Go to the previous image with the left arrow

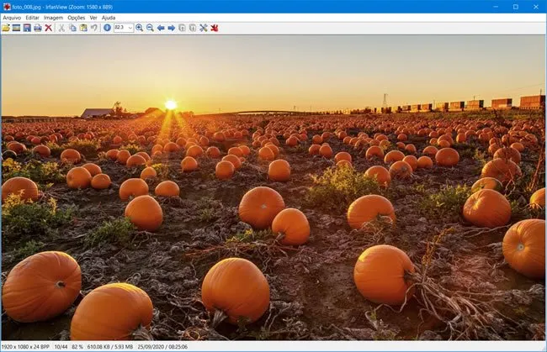tap(161, 28)
